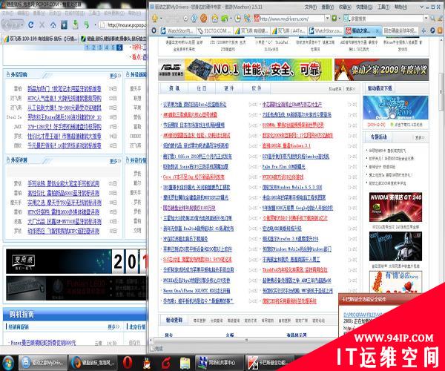
Task: Click the back arrow in the left browser
Action: (x=8, y=25)
